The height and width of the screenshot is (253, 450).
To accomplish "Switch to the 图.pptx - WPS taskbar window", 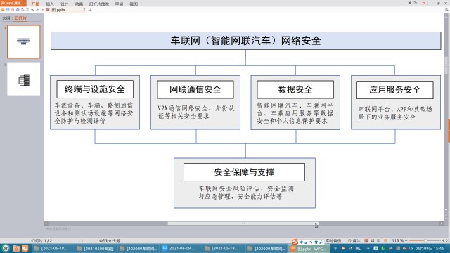I will tap(309, 249).
